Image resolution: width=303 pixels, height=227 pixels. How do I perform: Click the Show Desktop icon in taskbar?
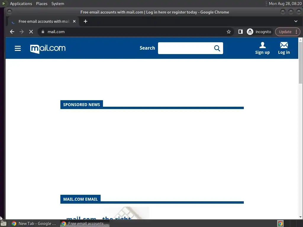(x=4, y=223)
